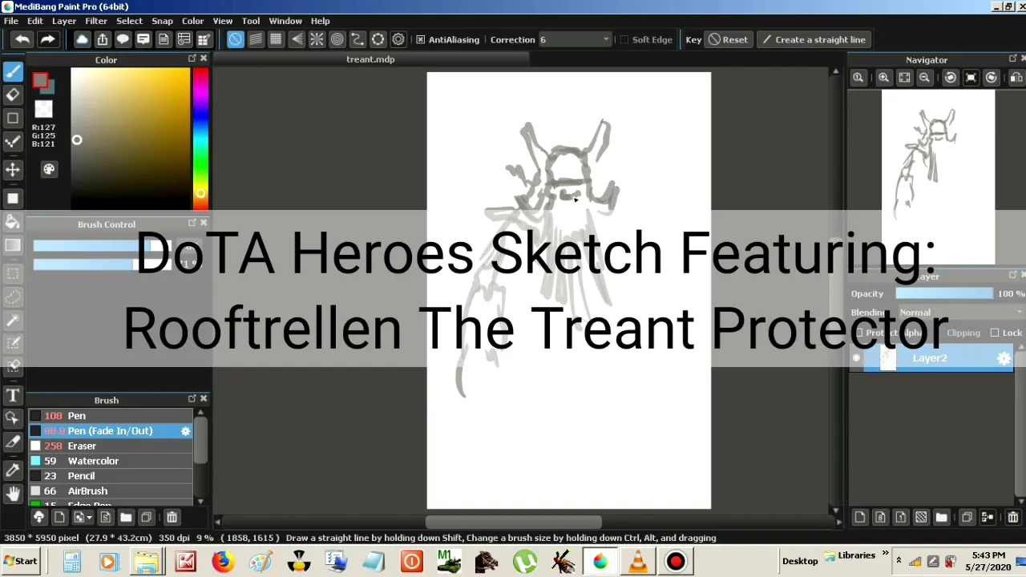Select the Eraser tool in the left toolbox

13,95
